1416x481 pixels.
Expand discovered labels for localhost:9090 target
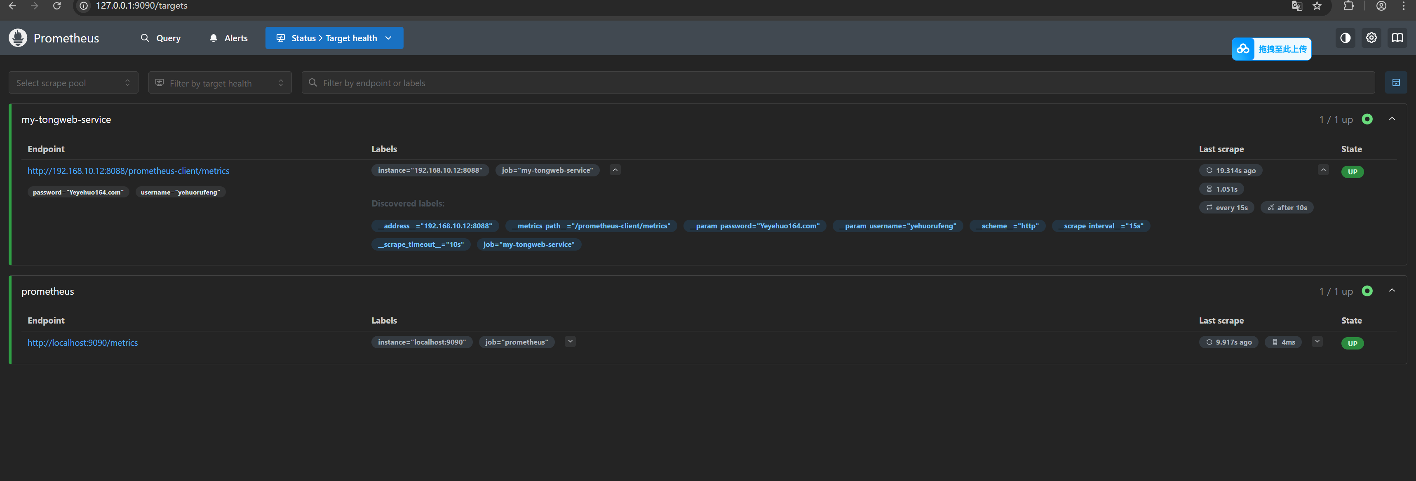point(570,341)
